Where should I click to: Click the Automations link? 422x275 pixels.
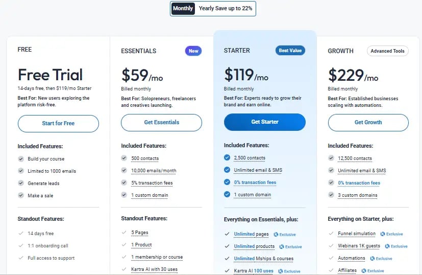(352, 258)
